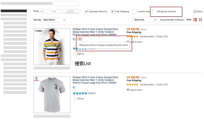Open striped polo shirt product thumbnail
The image size is (204, 121).
[x=52, y=47]
